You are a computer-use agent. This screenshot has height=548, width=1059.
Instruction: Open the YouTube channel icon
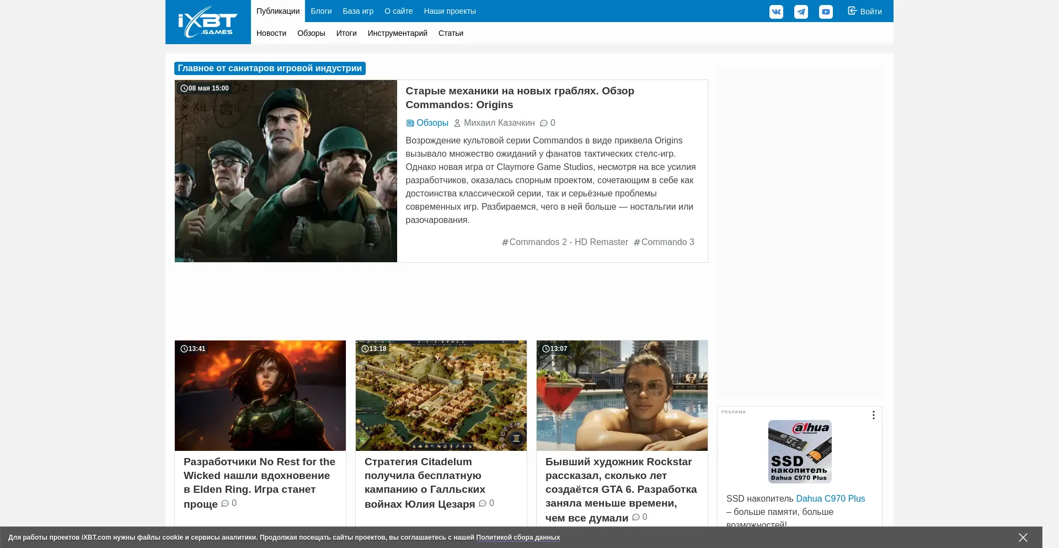826,12
